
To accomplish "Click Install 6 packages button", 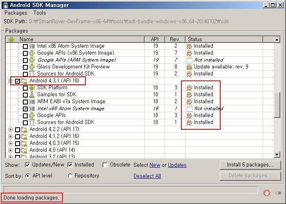I will point(250,165).
